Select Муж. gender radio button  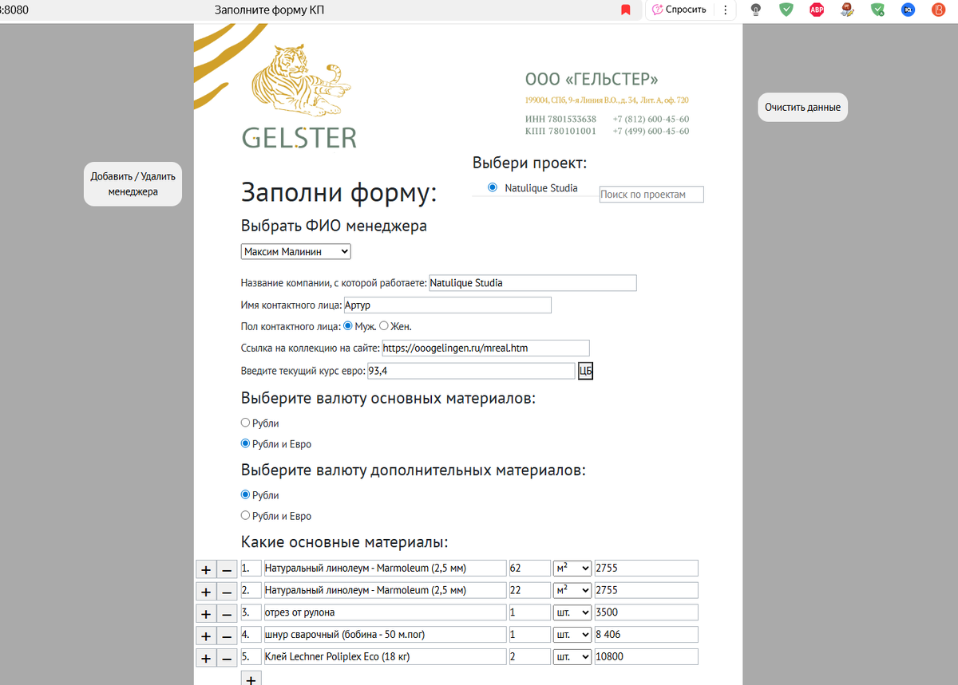[347, 326]
